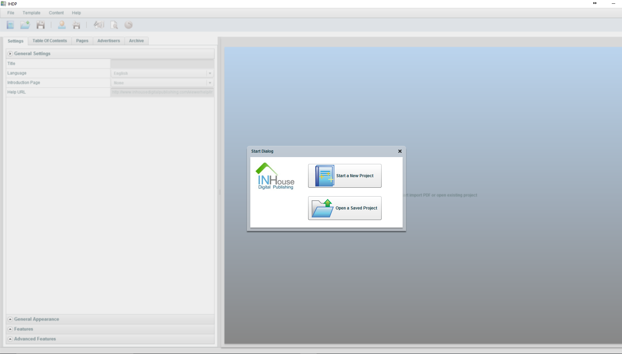Switch to the Table Of Contents tab
The height and width of the screenshot is (354, 622).
click(50, 41)
